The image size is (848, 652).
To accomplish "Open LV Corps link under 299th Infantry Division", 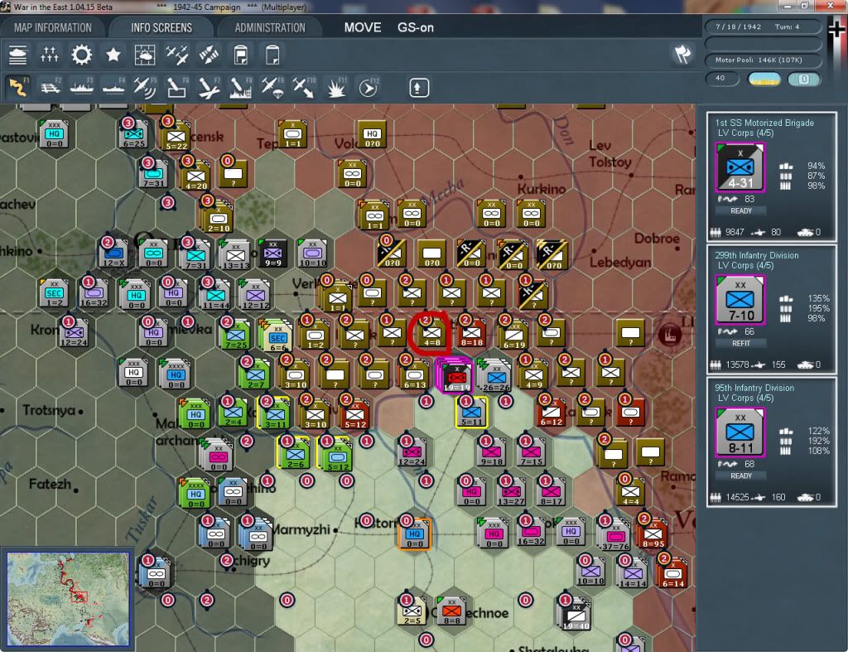I will click(x=745, y=266).
